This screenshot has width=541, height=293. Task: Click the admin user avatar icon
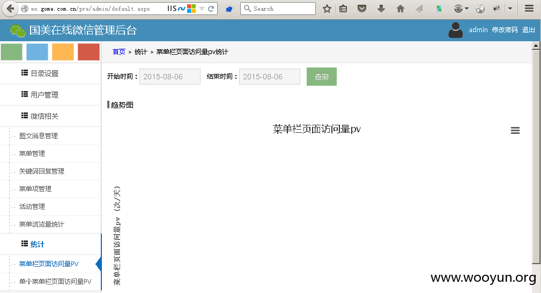455,31
